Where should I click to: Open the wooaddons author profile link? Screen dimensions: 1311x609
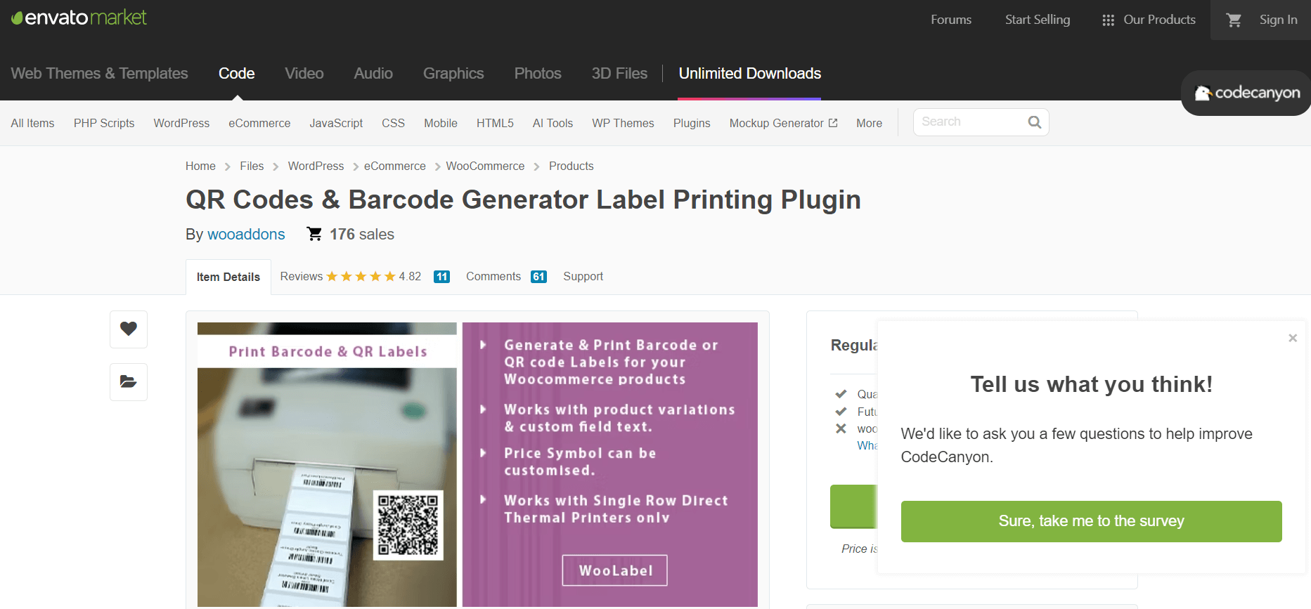click(246, 235)
